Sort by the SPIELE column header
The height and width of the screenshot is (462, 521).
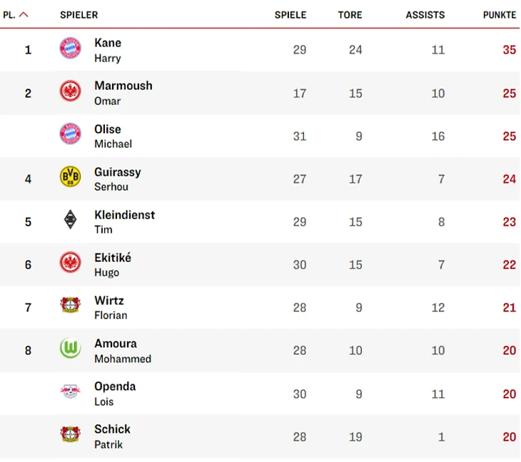coord(290,14)
